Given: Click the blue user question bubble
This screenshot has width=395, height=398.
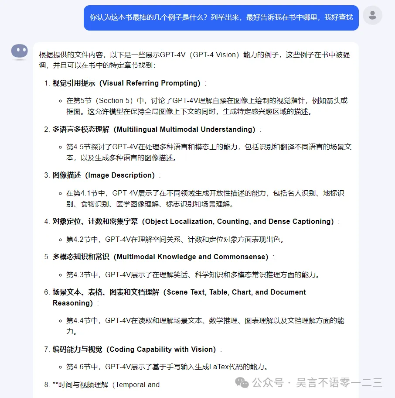Looking at the screenshot, I should click(x=221, y=18).
